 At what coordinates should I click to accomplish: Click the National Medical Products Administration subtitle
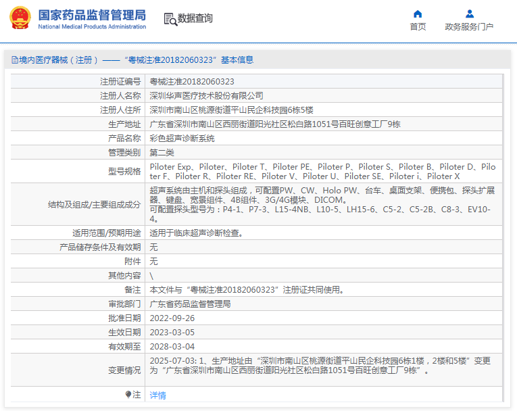(x=91, y=27)
